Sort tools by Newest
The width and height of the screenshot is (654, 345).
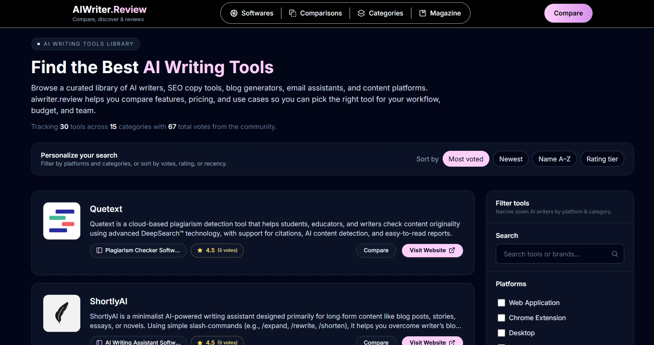pos(511,159)
